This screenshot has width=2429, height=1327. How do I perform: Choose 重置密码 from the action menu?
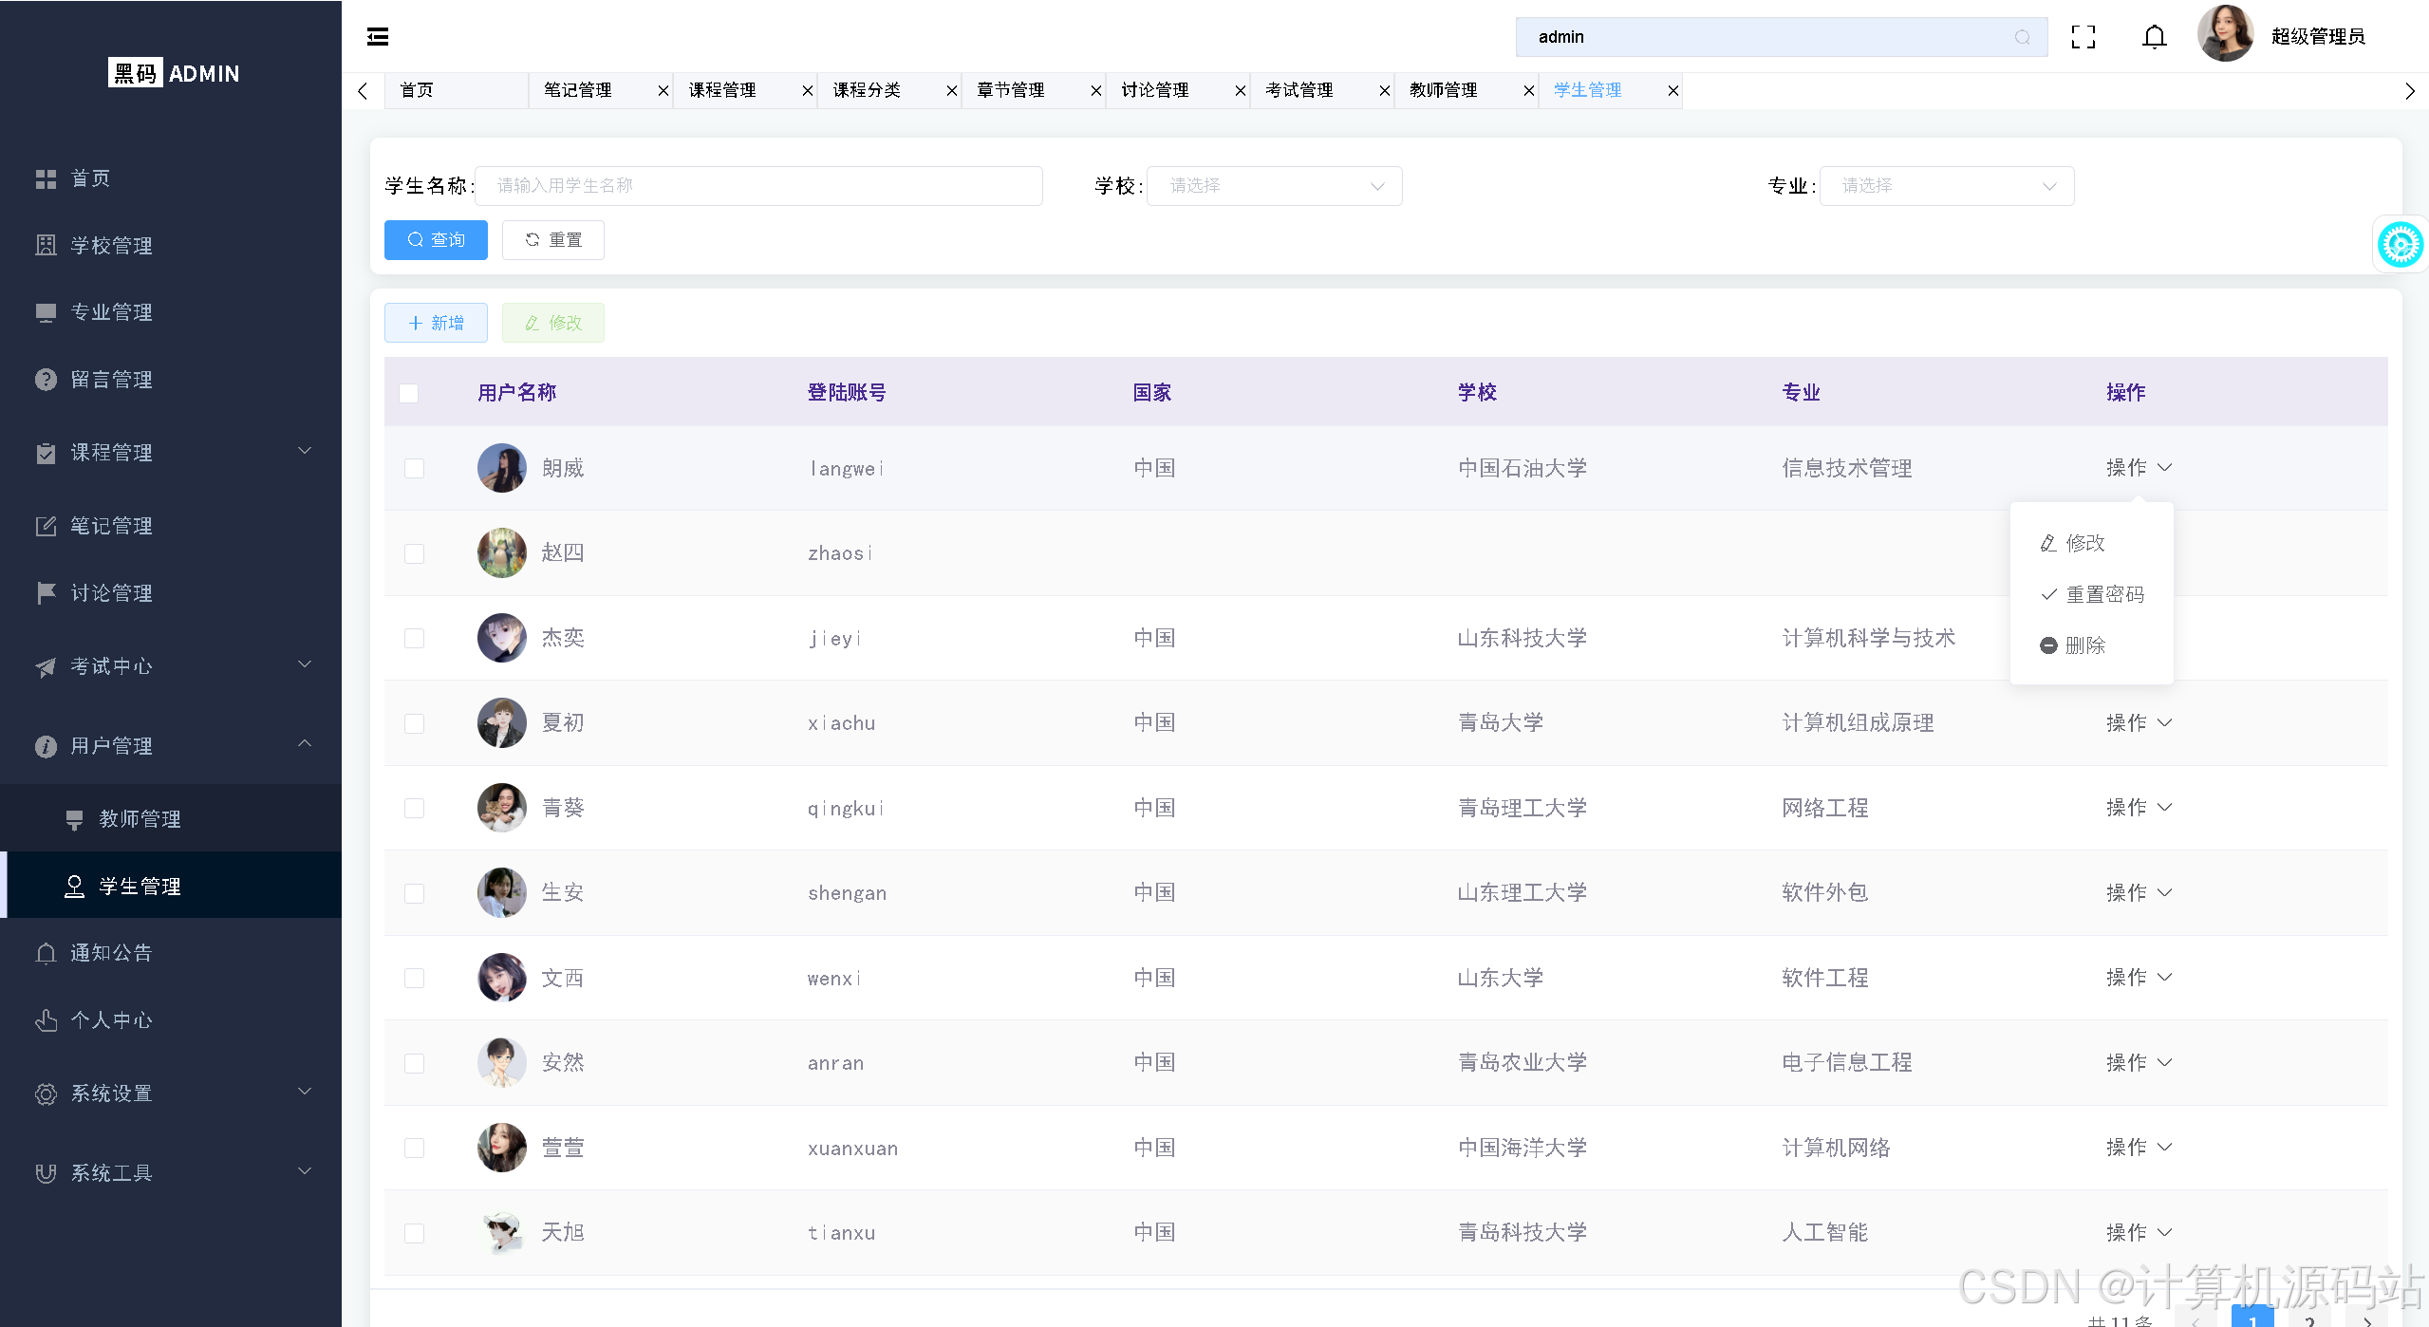coord(2103,595)
